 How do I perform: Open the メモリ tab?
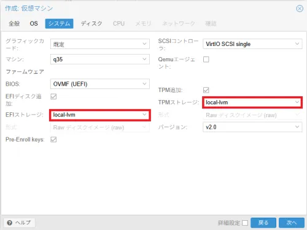pyautogui.click(x=143, y=23)
